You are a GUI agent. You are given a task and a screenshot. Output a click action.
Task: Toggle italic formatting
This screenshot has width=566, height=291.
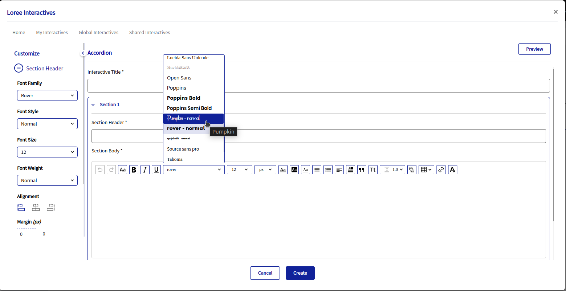(145, 169)
